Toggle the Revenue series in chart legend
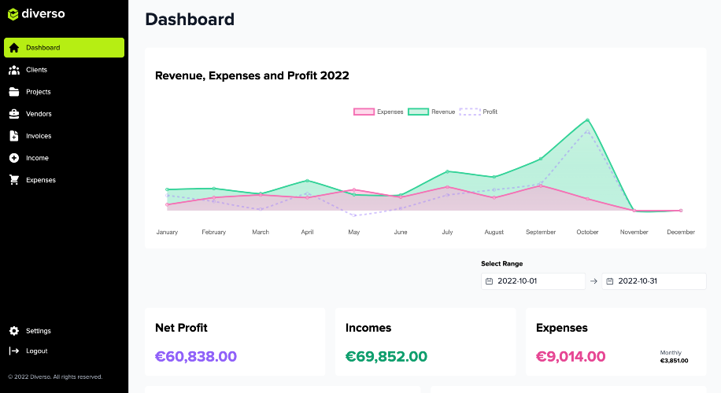This screenshot has width=721, height=393. click(x=432, y=112)
